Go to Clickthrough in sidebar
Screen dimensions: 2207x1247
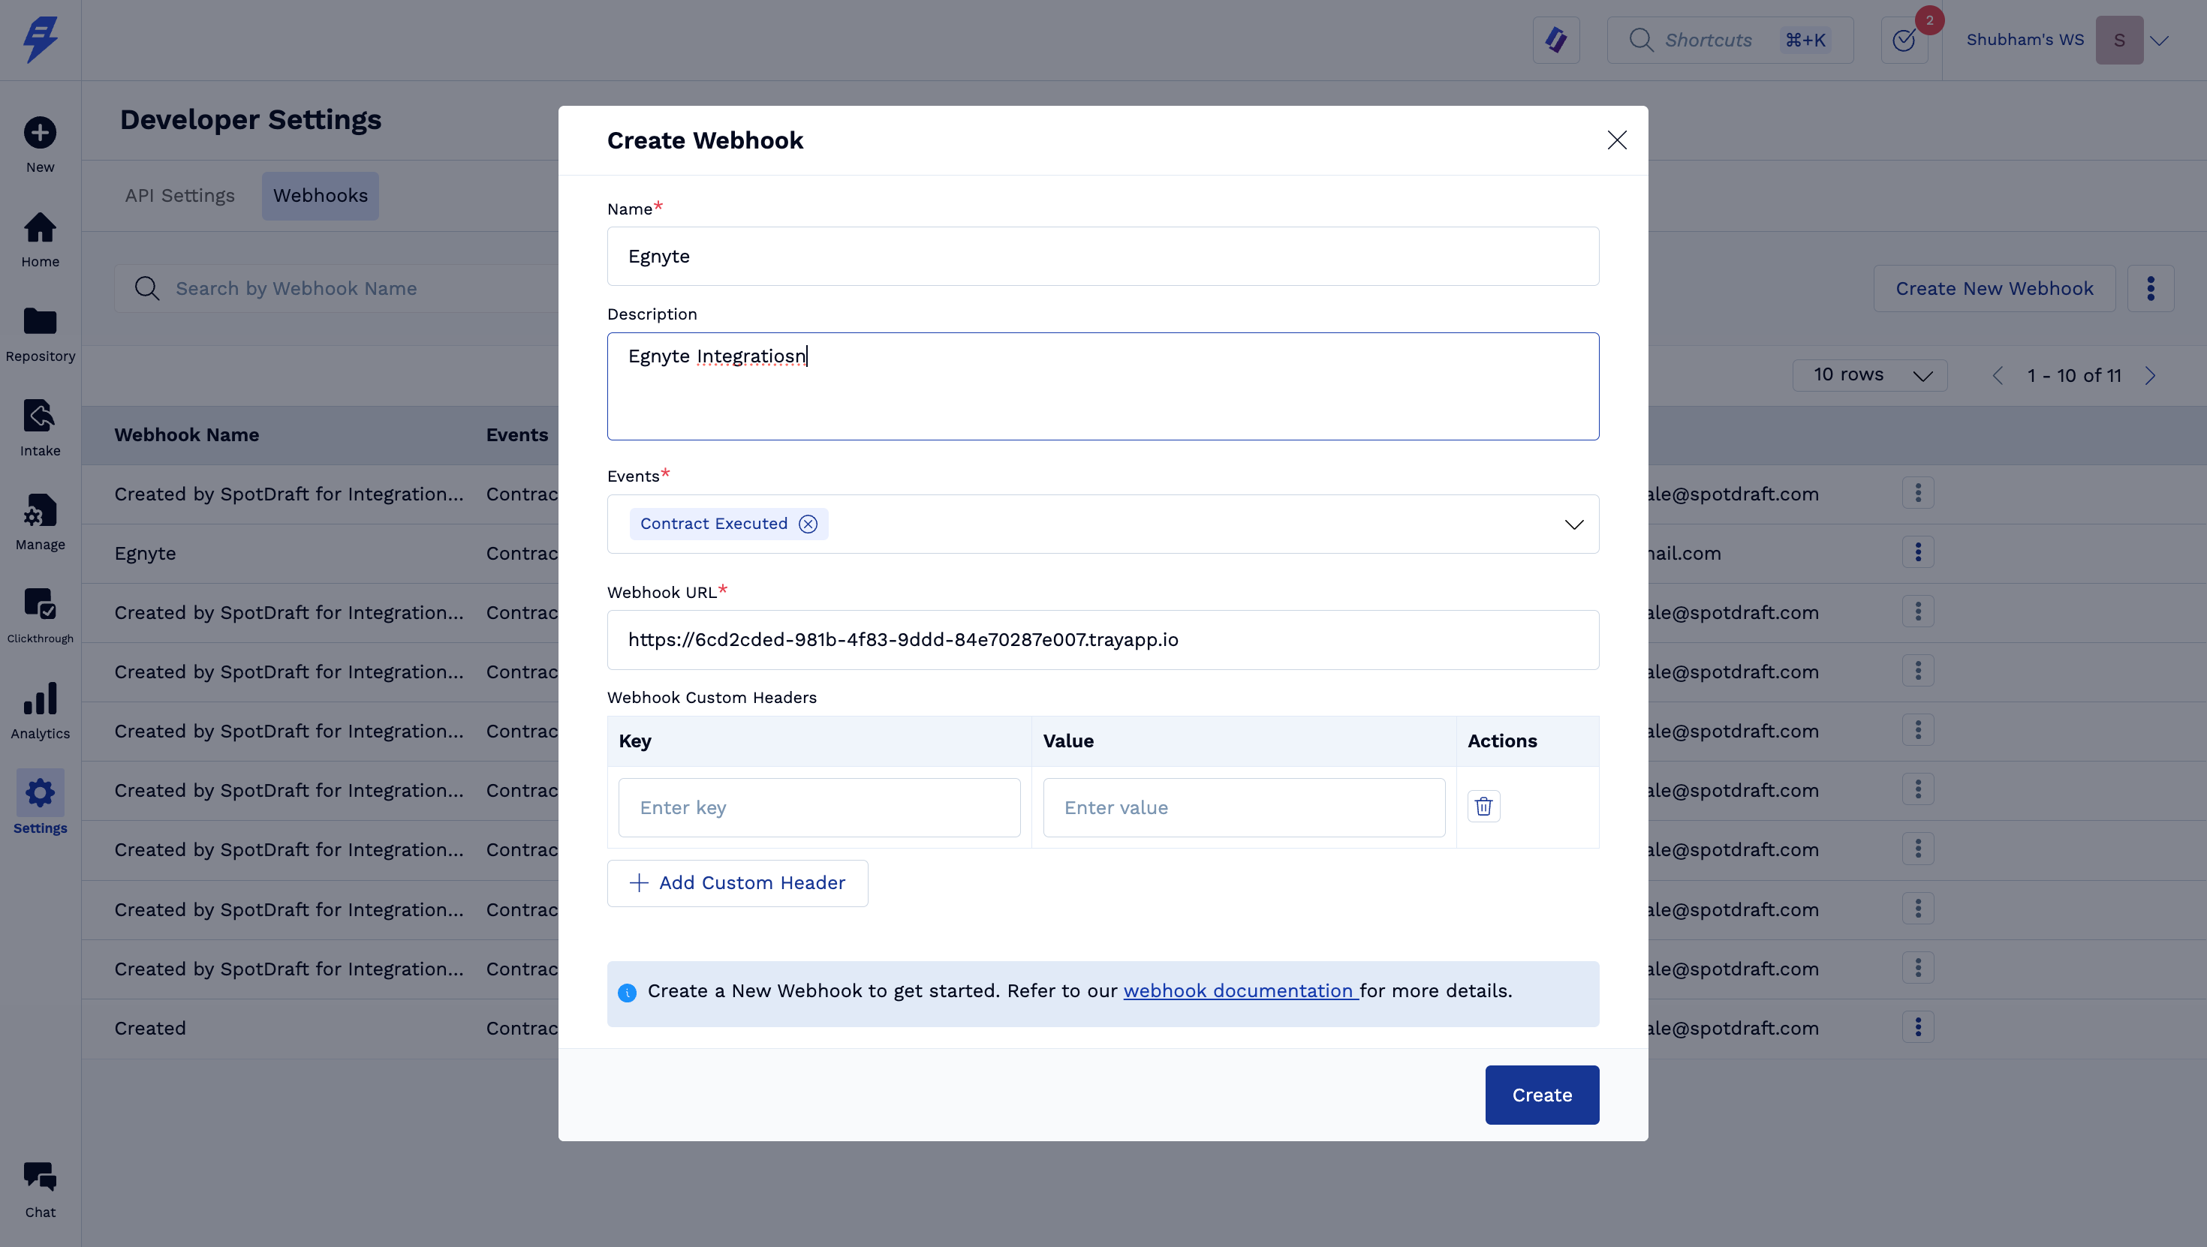pos(39,614)
